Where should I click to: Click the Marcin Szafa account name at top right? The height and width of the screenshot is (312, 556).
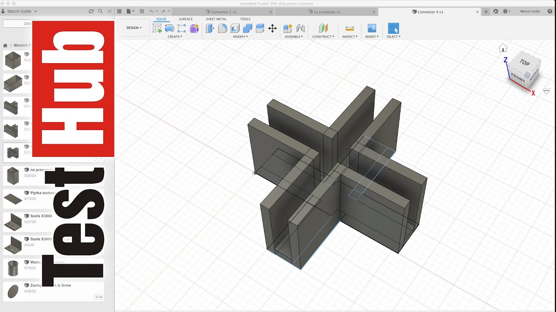[530, 12]
